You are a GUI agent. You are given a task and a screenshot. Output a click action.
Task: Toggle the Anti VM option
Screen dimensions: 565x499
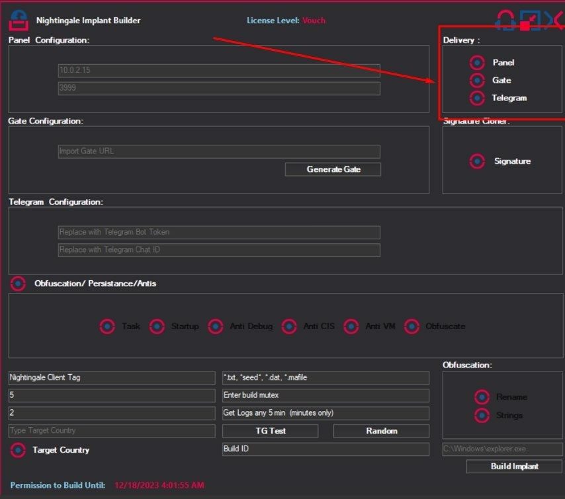coord(351,326)
